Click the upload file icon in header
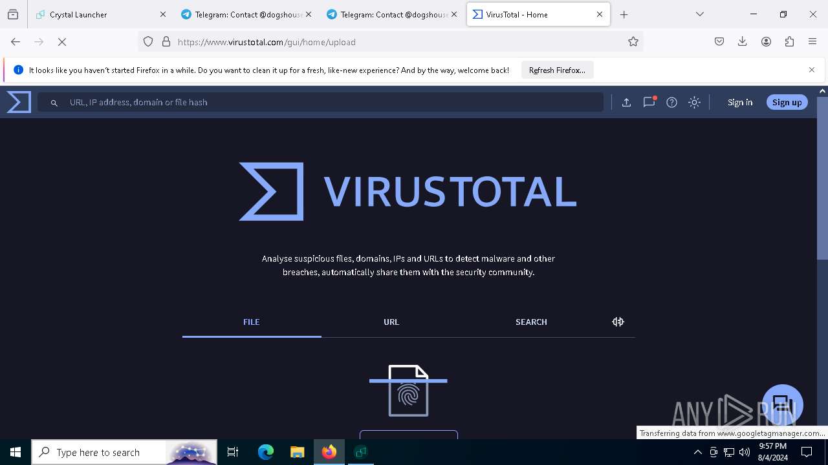 click(x=626, y=102)
